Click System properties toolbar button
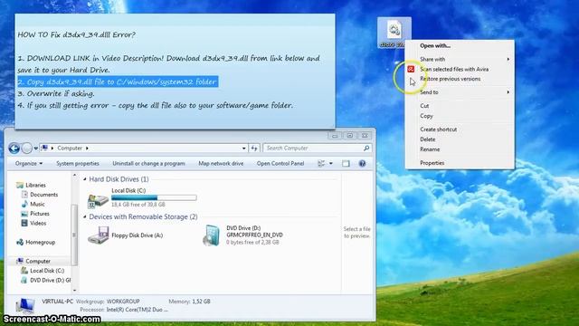This screenshot has height=326, width=579. point(78,163)
